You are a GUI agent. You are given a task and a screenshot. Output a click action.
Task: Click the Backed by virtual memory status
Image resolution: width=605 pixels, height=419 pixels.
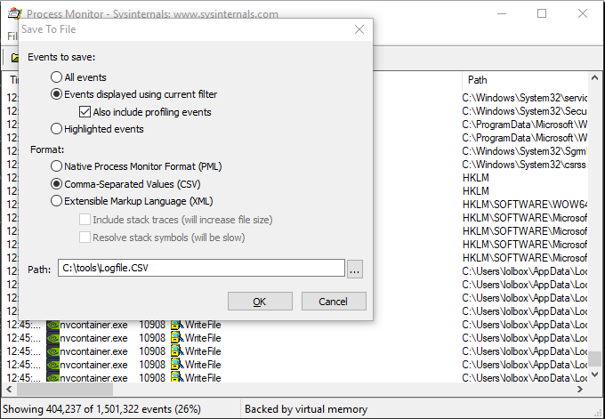[306, 409]
